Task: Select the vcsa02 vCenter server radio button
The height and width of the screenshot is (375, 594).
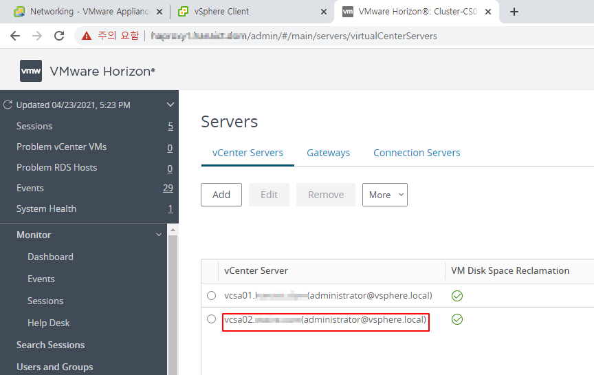Action: point(211,319)
